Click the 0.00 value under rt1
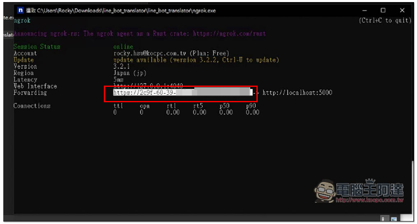 173,112
